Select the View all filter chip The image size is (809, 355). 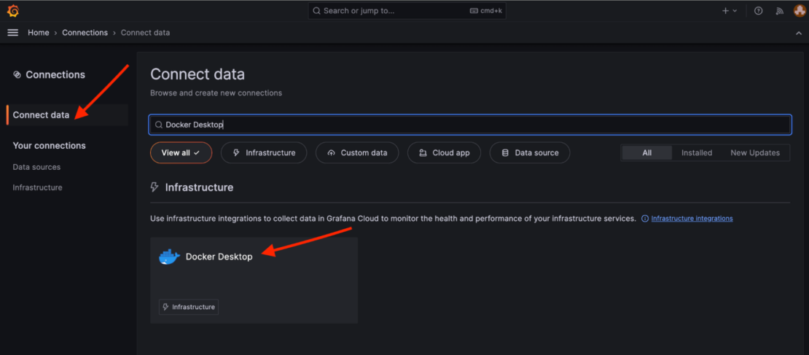[x=181, y=153]
